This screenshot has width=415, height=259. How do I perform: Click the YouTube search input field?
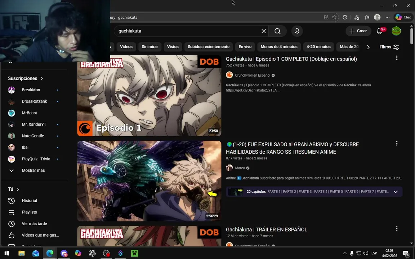tap(188, 31)
